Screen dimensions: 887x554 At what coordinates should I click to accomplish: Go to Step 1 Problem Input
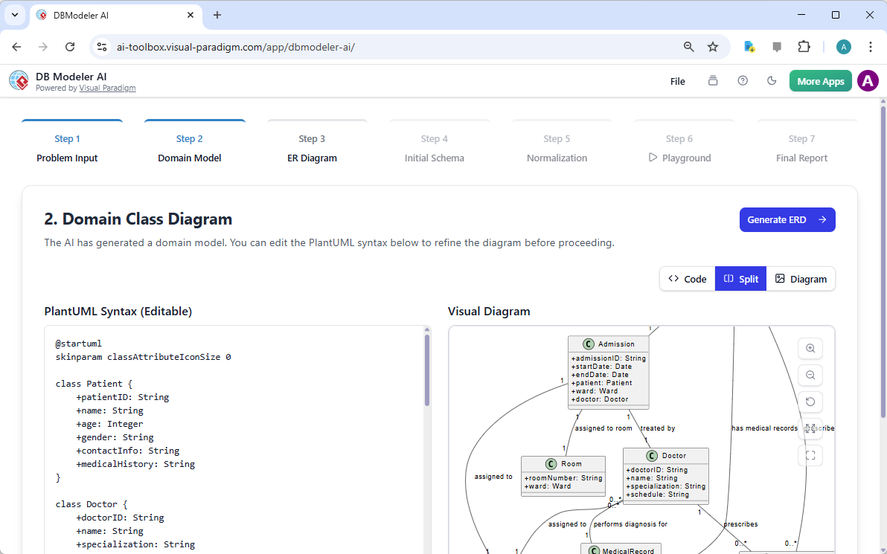click(67, 148)
